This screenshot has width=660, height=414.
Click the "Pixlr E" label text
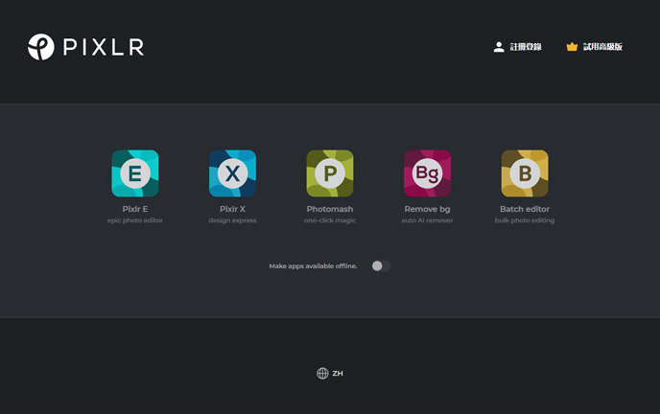click(135, 209)
